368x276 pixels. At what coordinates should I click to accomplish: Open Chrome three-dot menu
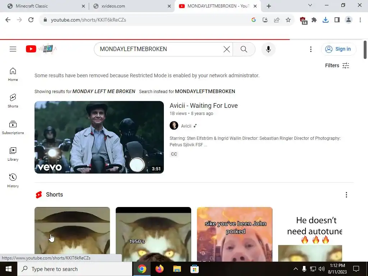pos(360,20)
